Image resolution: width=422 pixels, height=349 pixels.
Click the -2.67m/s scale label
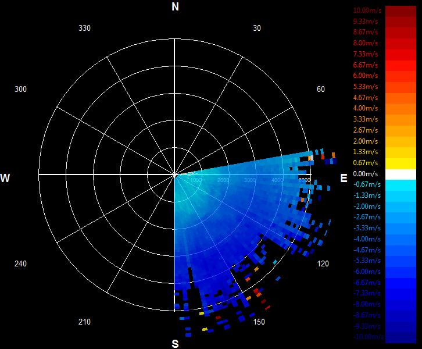367,217
